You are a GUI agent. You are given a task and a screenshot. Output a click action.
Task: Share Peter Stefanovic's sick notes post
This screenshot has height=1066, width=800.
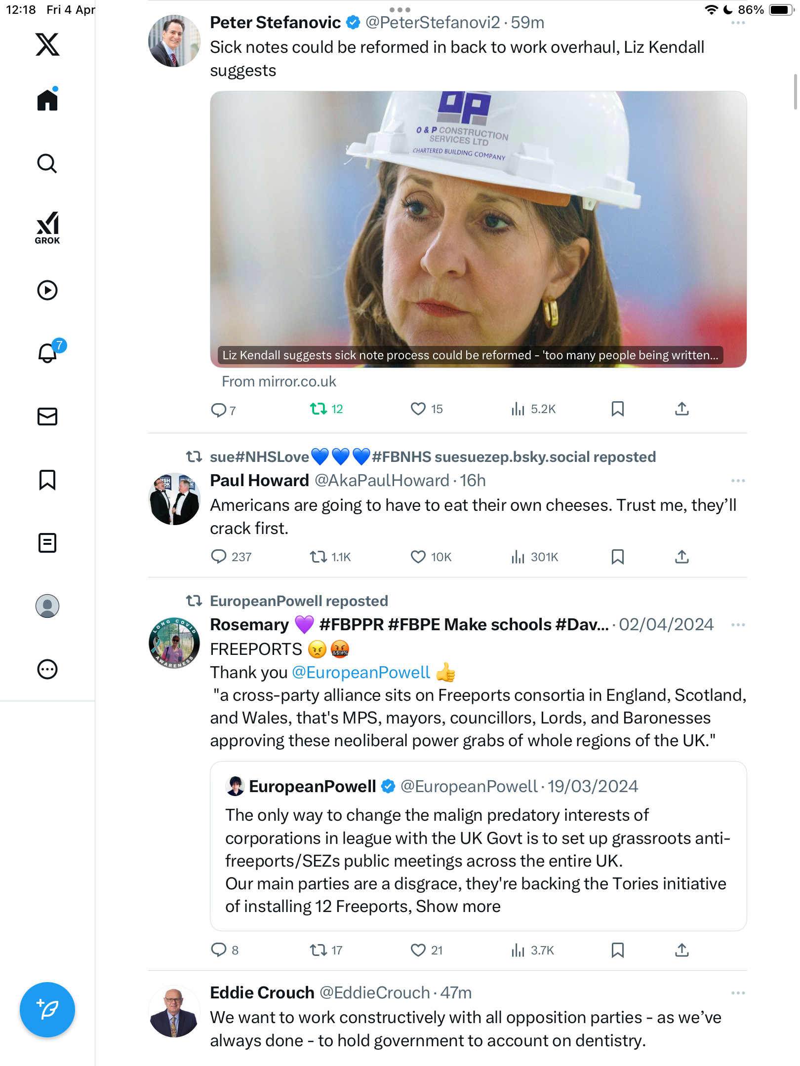coord(682,409)
